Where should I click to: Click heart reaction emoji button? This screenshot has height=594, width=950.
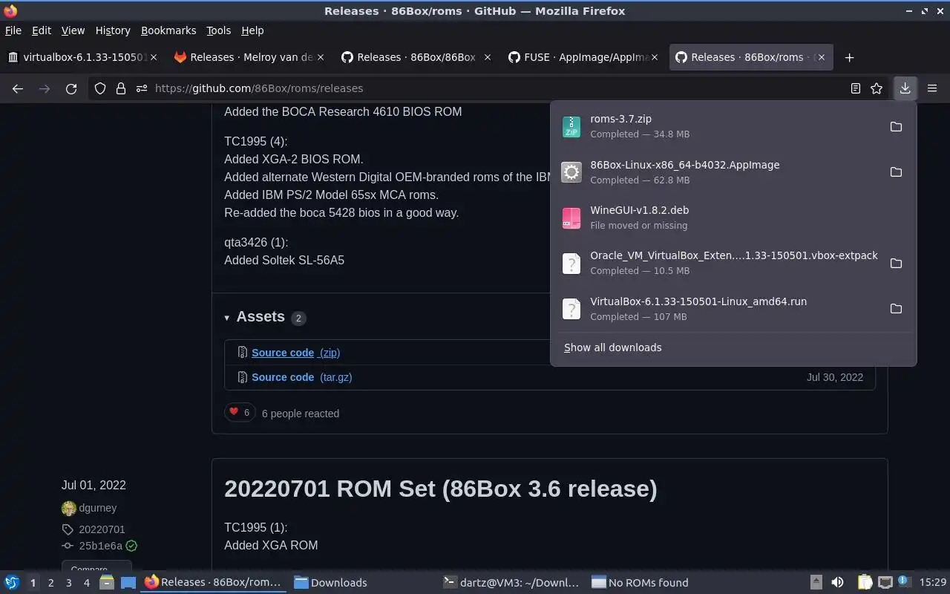pyautogui.click(x=240, y=412)
